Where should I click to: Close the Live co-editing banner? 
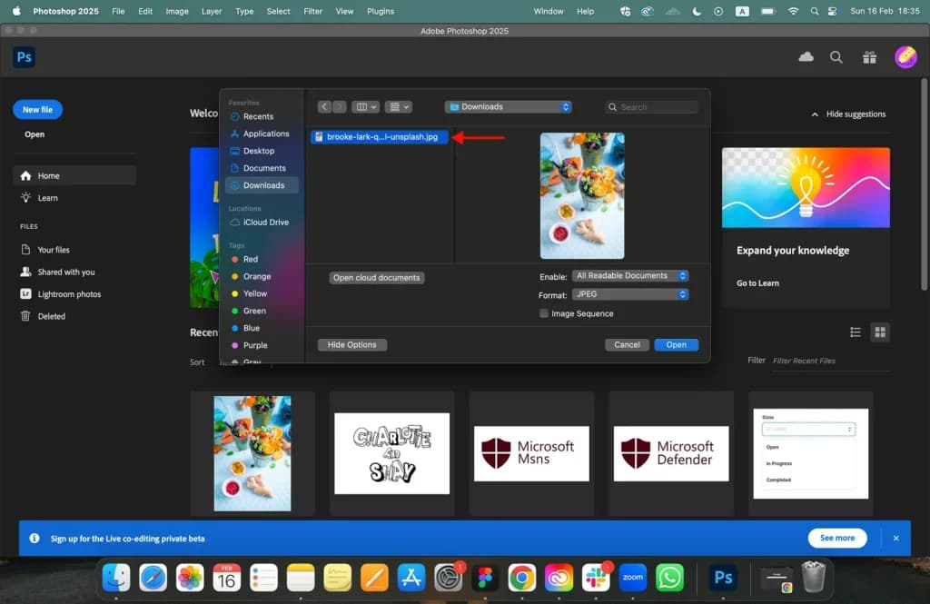point(896,538)
